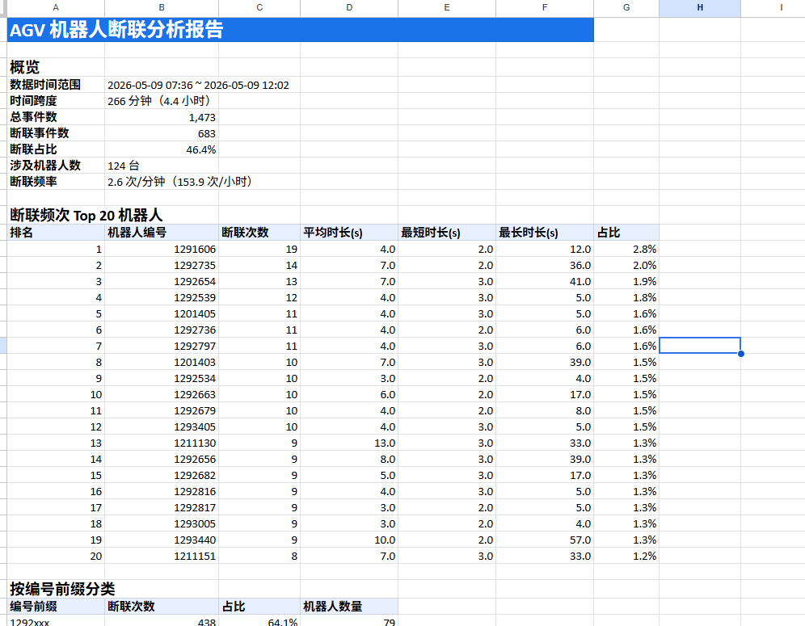This screenshot has width=805, height=626.
Task: Click the '排名' table header
Action: [x=56, y=233]
